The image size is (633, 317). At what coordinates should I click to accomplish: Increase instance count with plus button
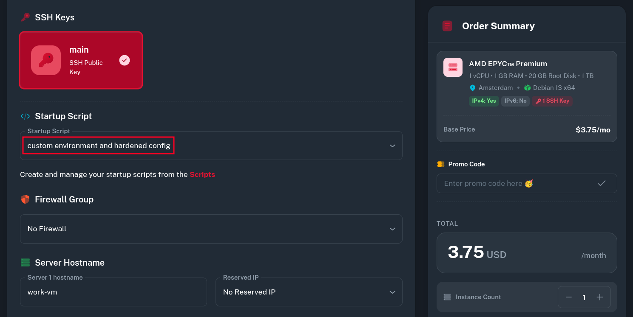600,297
